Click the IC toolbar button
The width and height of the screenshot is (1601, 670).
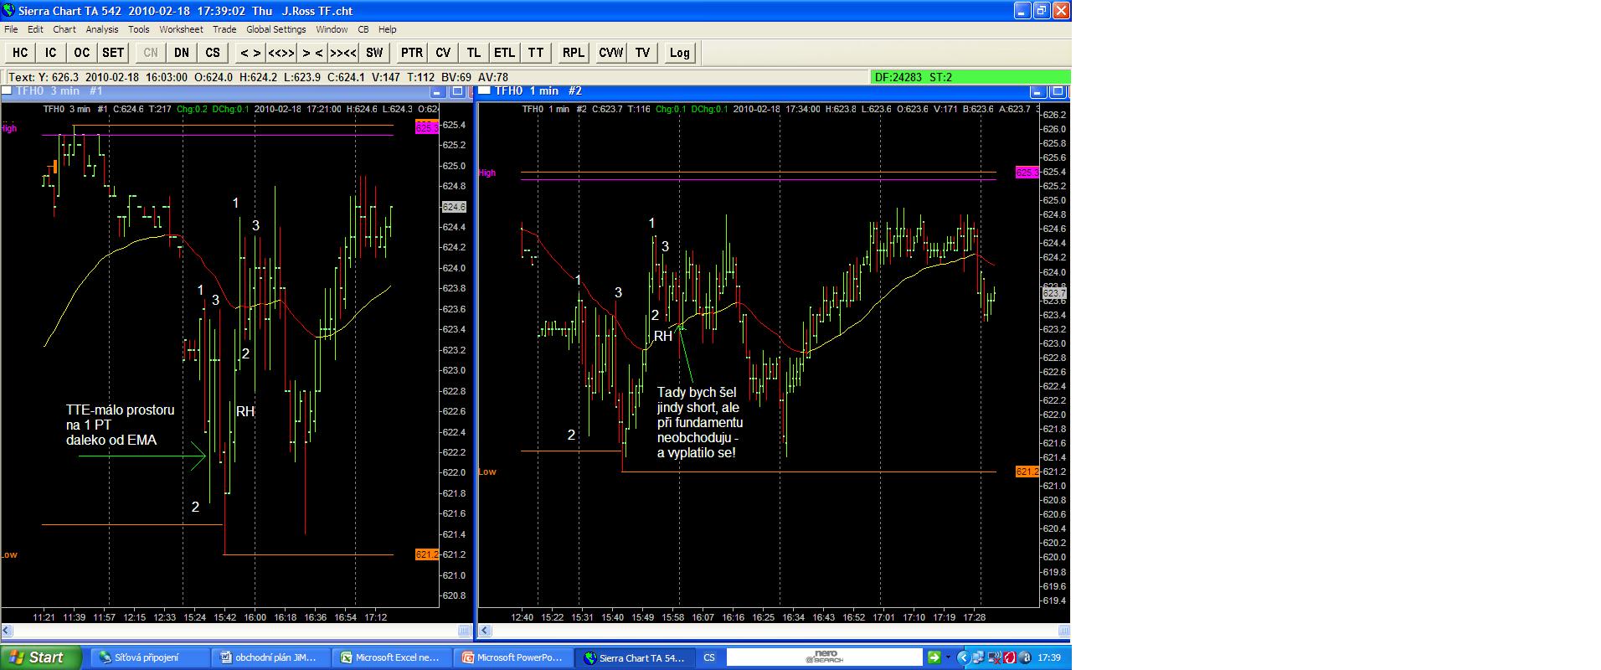tap(51, 53)
